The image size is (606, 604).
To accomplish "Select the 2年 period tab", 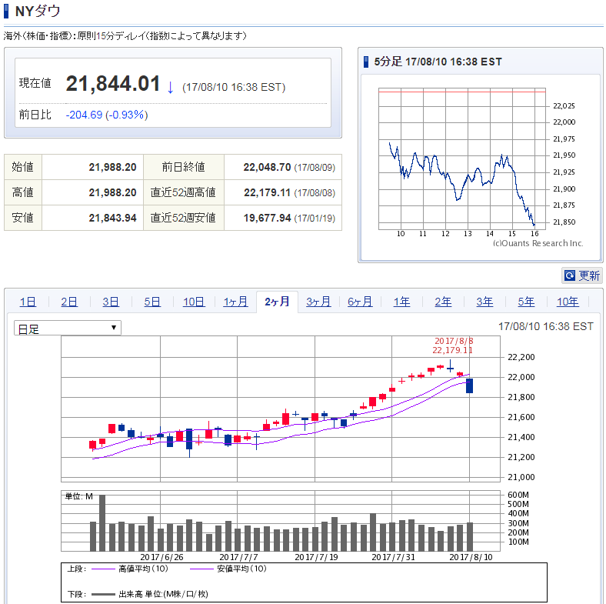I will tap(443, 302).
